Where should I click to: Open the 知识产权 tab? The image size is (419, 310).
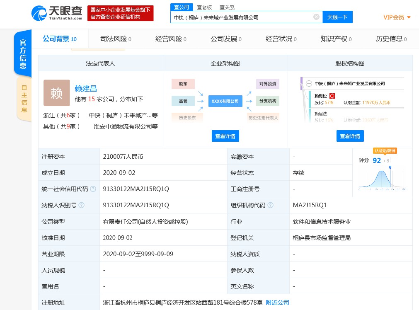(336, 39)
